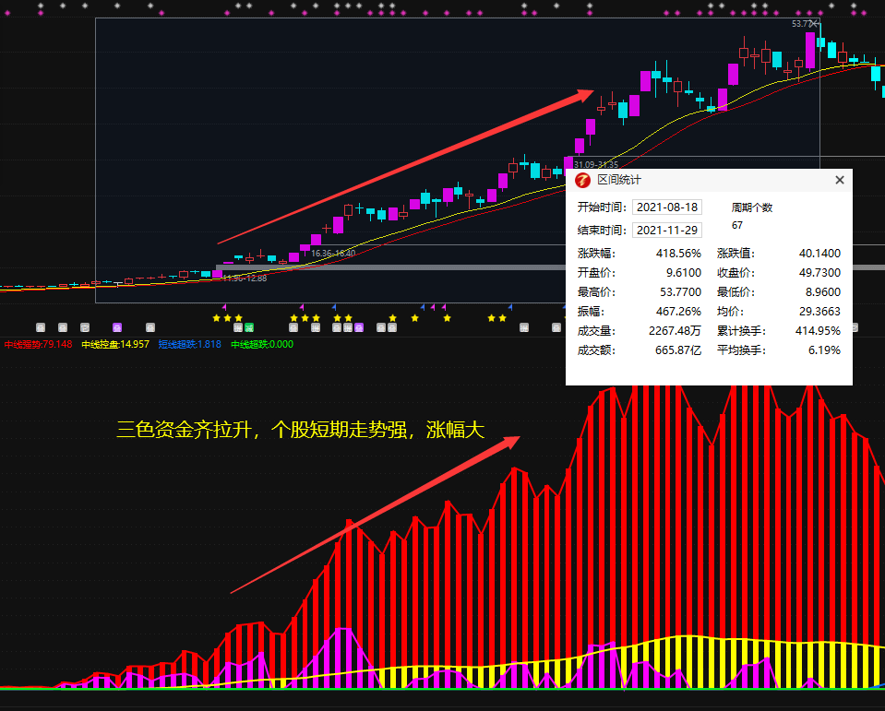
Task: Select the 振幅 value 467.26%
Action: click(678, 312)
